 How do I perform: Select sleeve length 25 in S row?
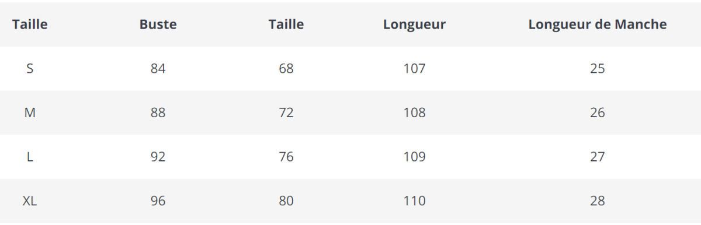(598, 69)
